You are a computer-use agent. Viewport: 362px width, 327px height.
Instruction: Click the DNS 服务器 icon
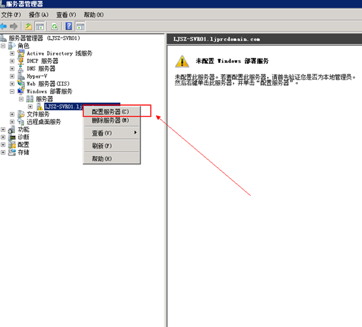21,69
